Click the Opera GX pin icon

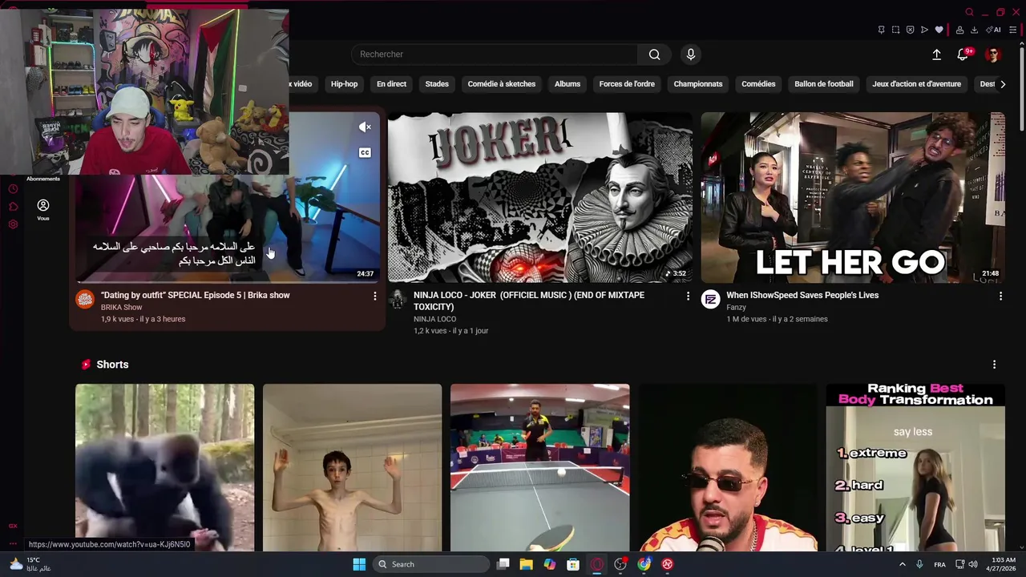(x=881, y=30)
